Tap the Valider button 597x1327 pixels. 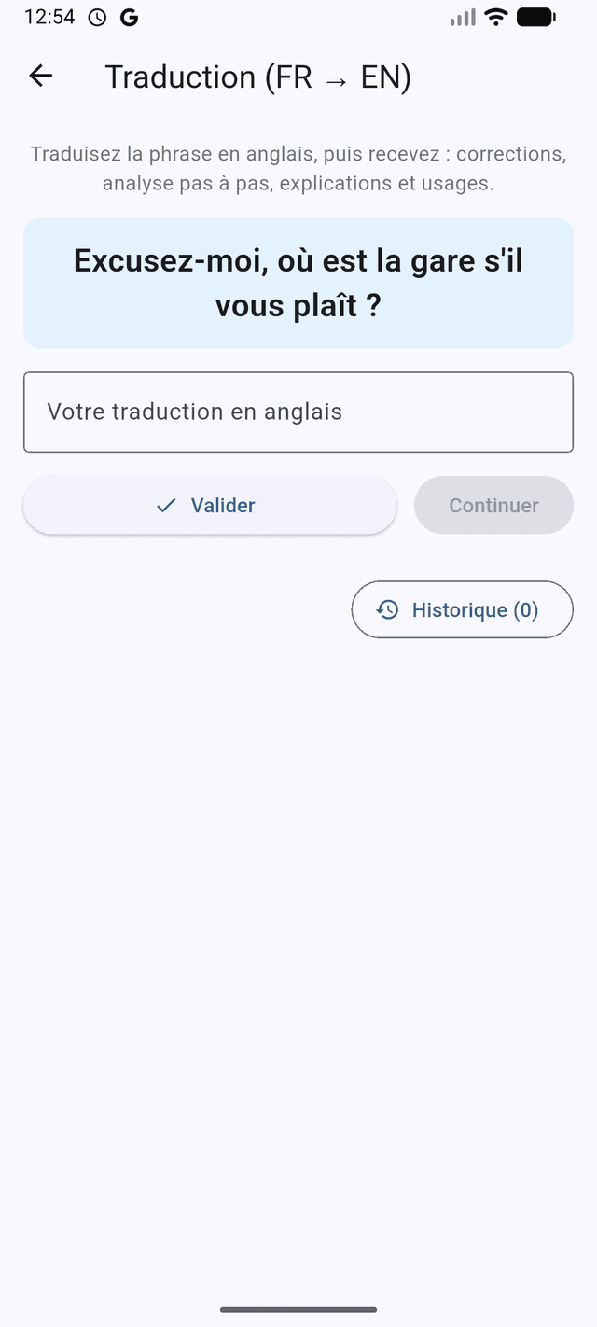[209, 505]
